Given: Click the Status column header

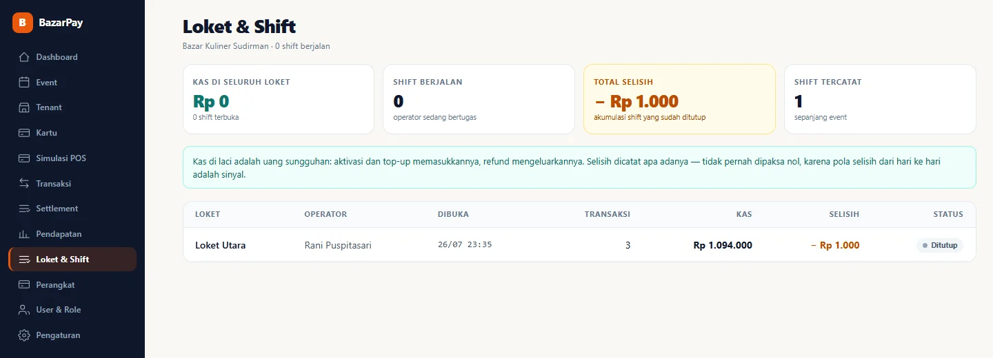Looking at the screenshot, I should pyautogui.click(x=948, y=214).
